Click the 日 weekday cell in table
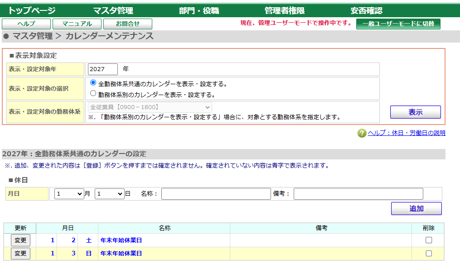This screenshot has width=460, height=264. (x=88, y=254)
